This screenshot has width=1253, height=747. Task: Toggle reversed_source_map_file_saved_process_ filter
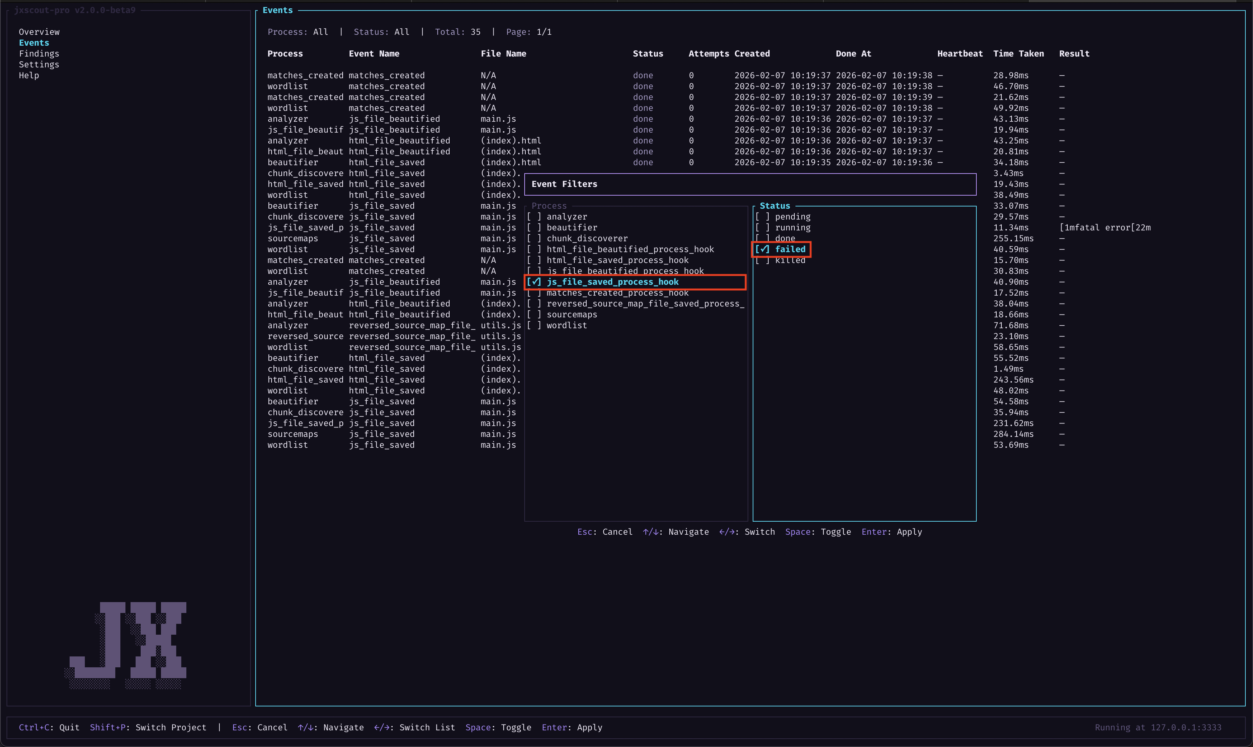(x=635, y=304)
